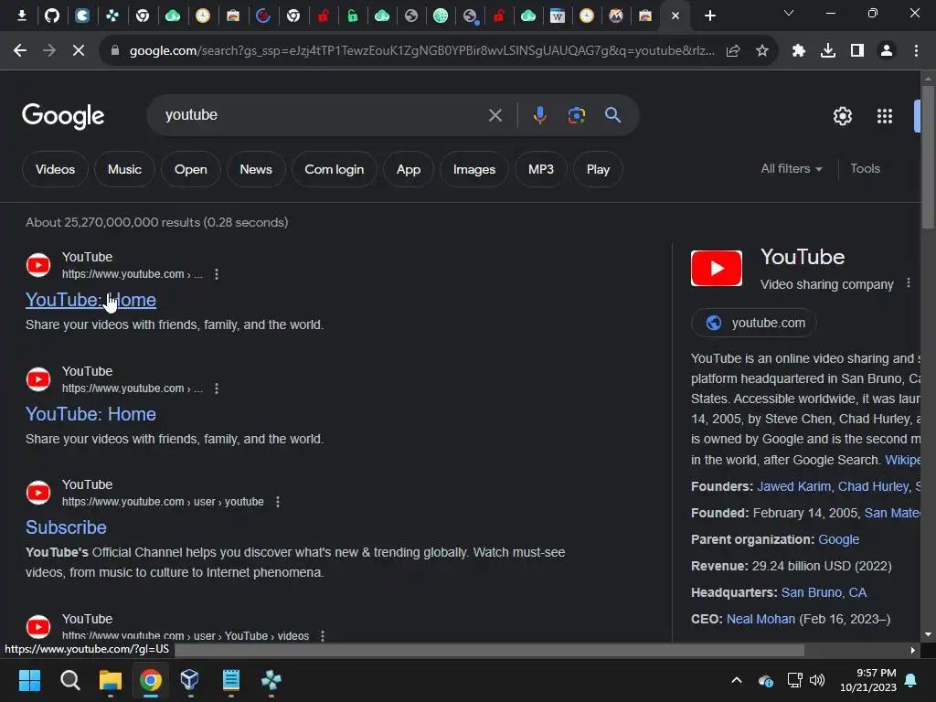Open the search Tools button
The height and width of the screenshot is (702, 936).
[865, 169]
